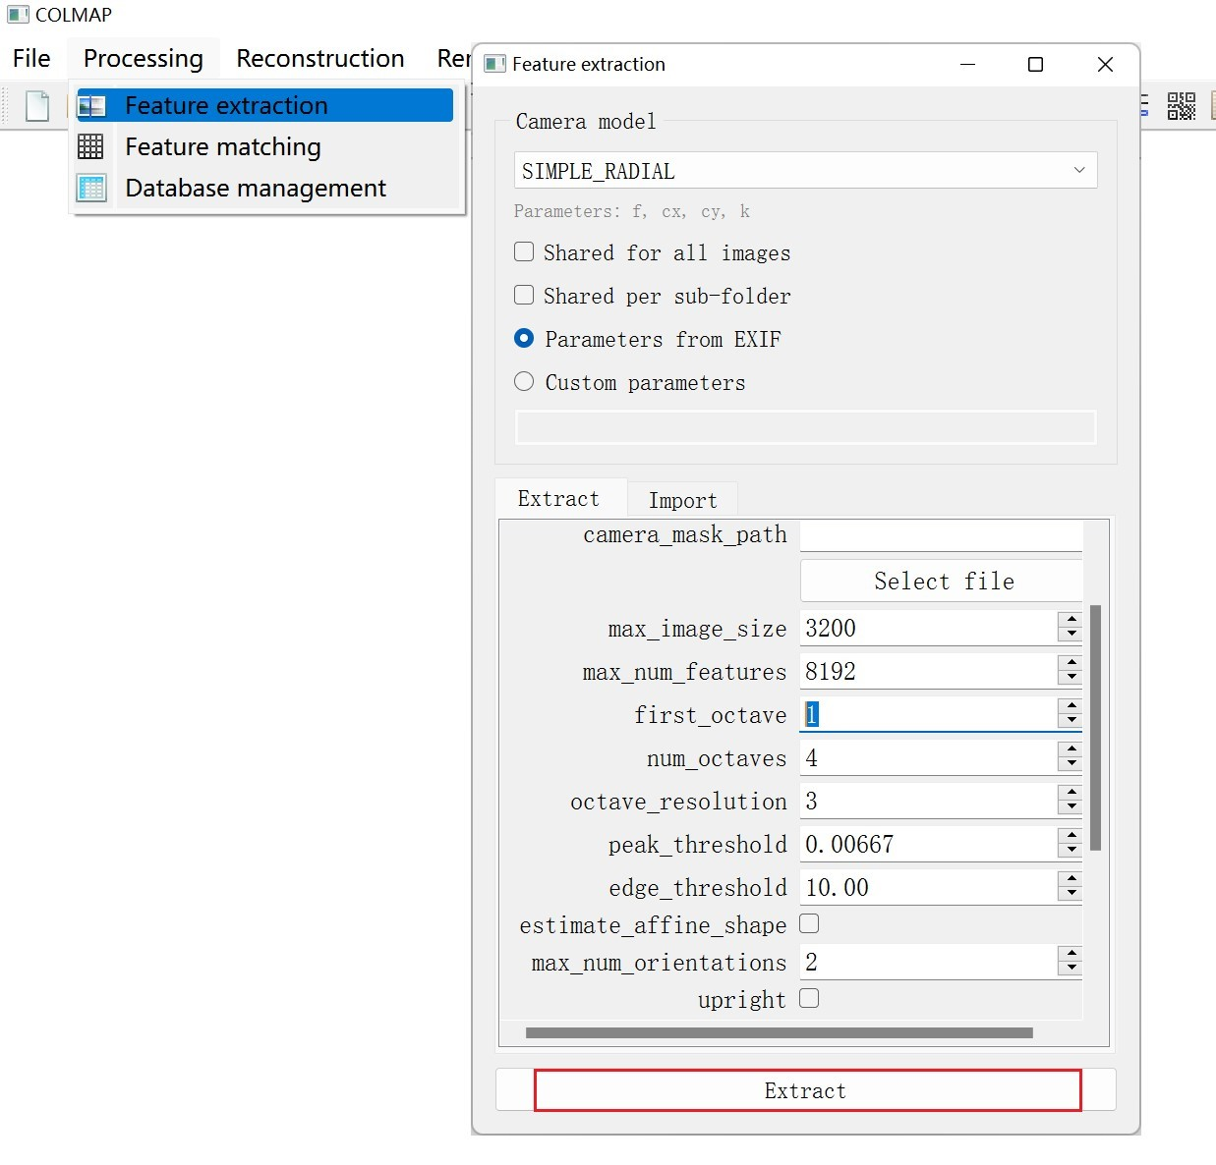This screenshot has height=1165, width=1216.
Task: Decrease peak_threshold with its down arrow
Action: tap(1071, 851)
